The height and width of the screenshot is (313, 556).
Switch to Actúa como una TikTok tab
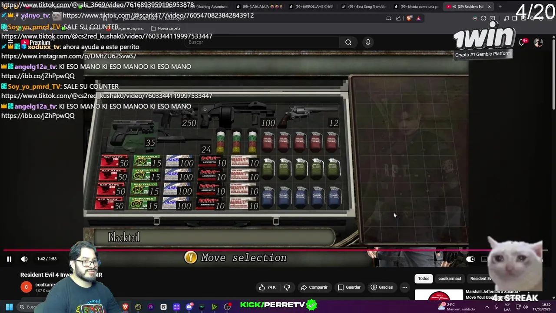416,7
